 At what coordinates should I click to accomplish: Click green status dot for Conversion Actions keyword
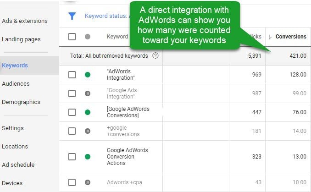[x=88, y=157]
